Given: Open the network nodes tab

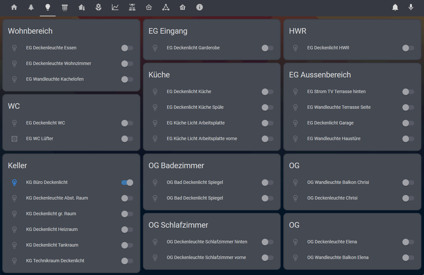Looking at the screenshot, I should (166, 7).
